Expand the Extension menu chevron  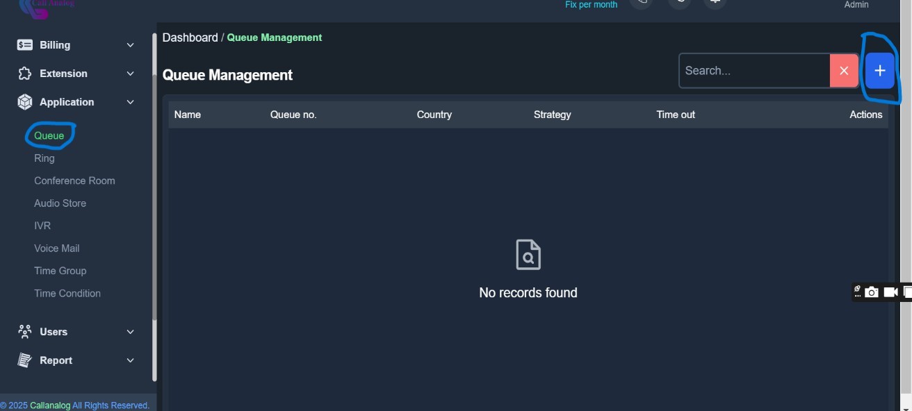[x=130, y=74]
